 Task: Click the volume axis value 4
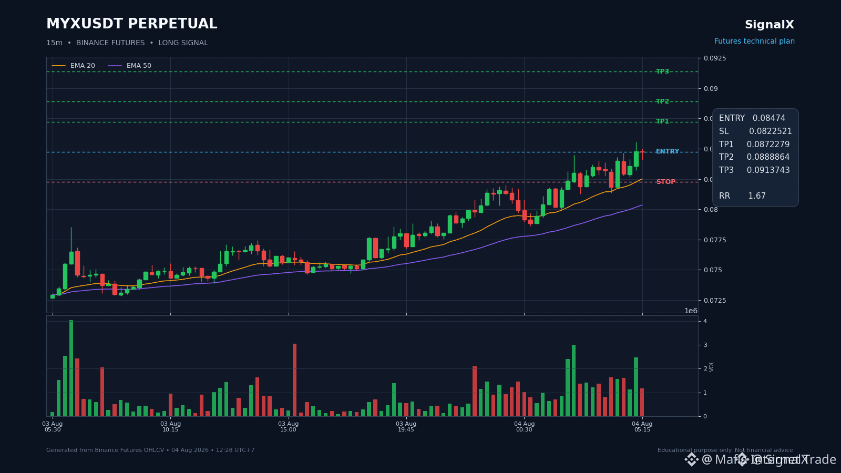[705, 321]
